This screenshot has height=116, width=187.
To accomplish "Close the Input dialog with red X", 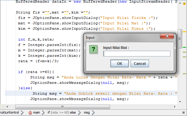I will click(167, 36).
